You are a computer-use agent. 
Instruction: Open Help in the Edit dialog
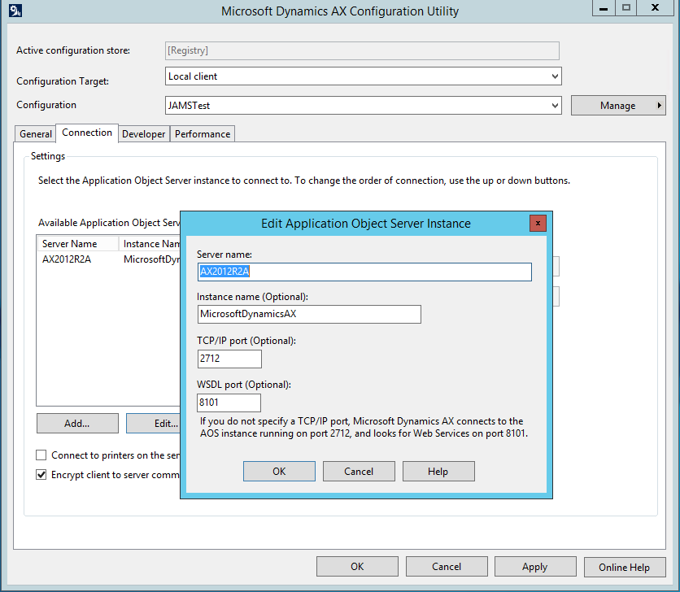point(438,472)
